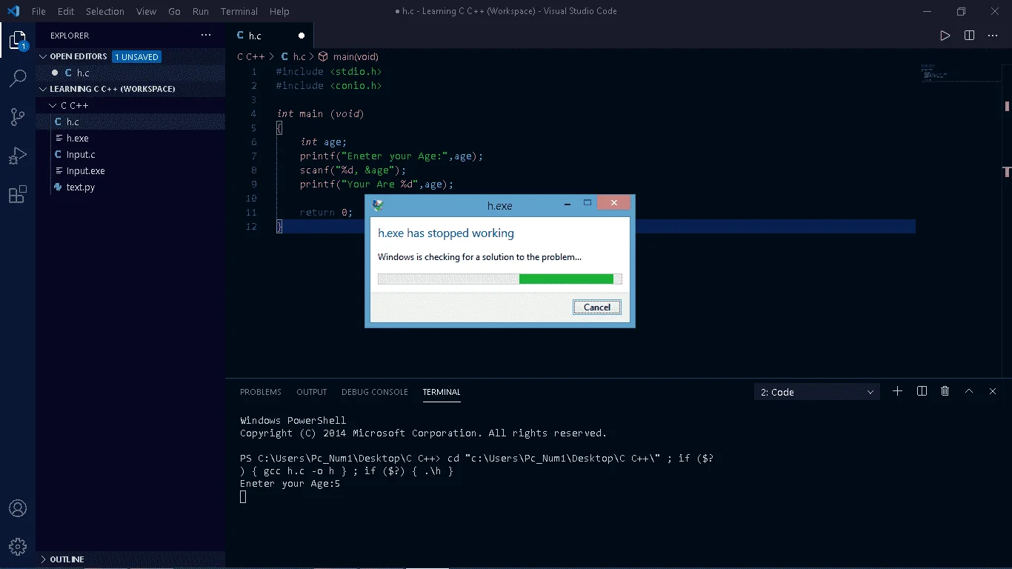The image size is (1012, 569).
Task: Open the Selection menu
Action: click(x=104, y=11)
